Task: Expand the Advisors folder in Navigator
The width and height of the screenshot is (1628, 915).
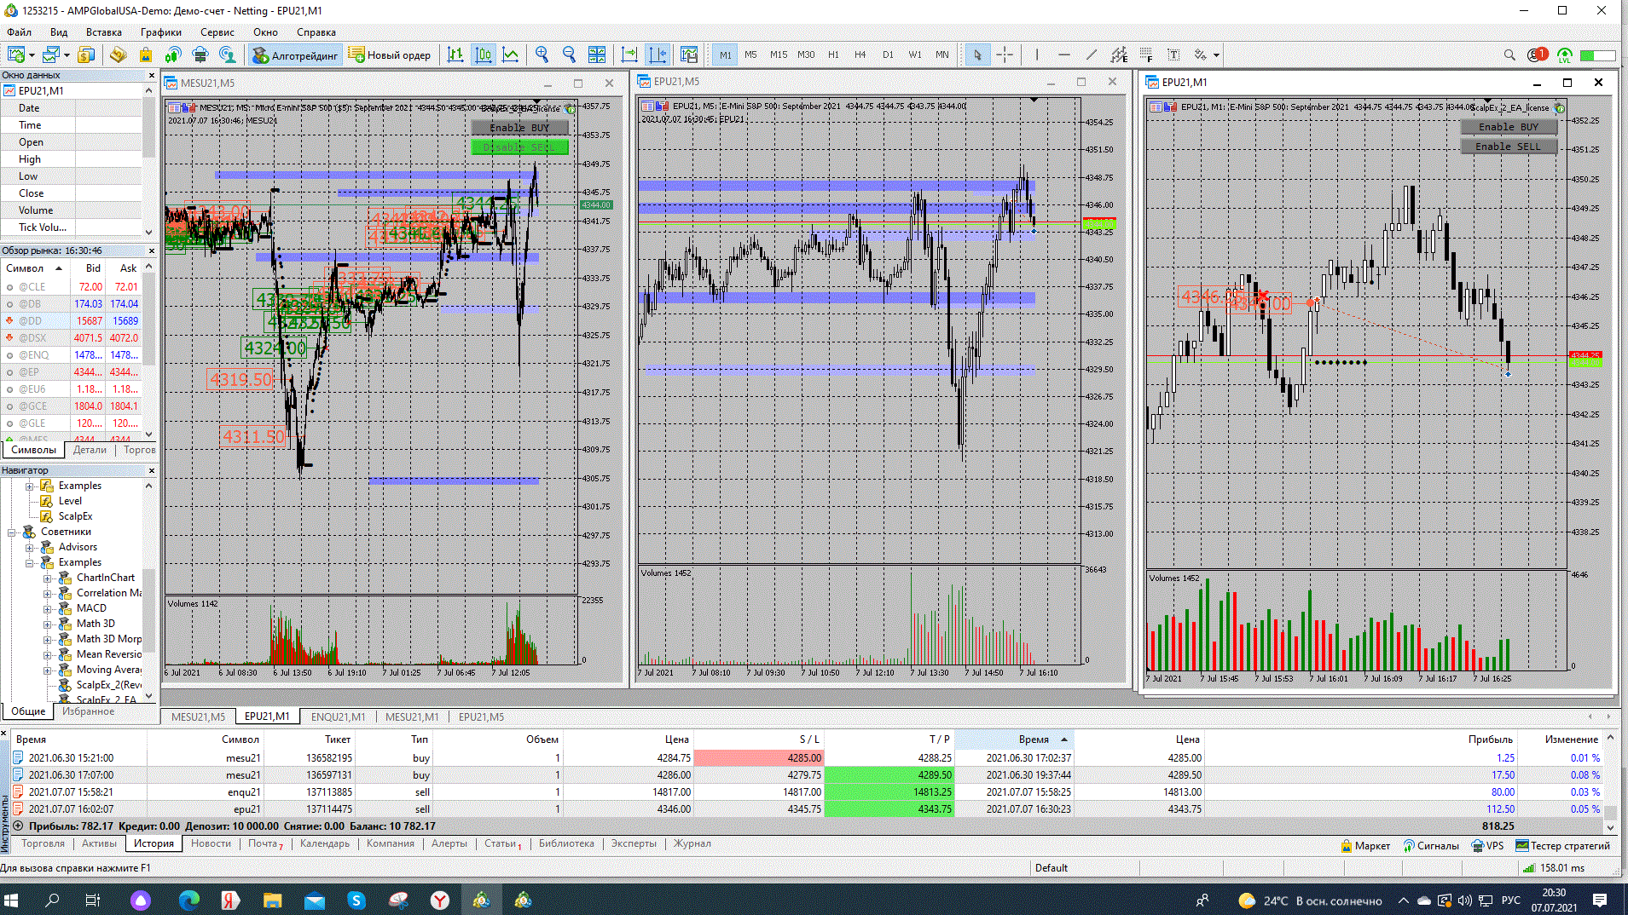Action: pos(30,547)
